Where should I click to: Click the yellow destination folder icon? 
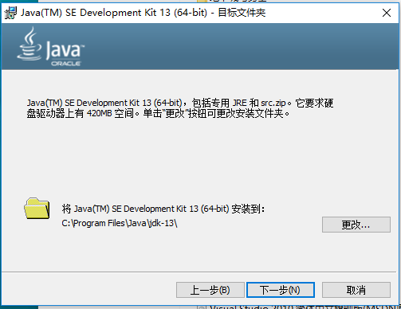(37, 209)
